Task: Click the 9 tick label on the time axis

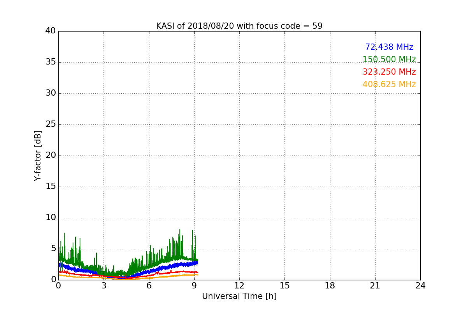Action: 194,286
